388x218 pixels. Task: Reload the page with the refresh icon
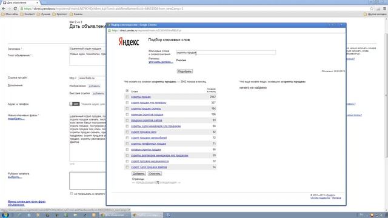(15, 8)
